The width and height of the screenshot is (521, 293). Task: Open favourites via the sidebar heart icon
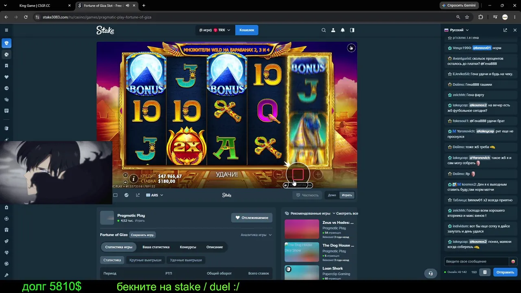[x=6, y=77]
